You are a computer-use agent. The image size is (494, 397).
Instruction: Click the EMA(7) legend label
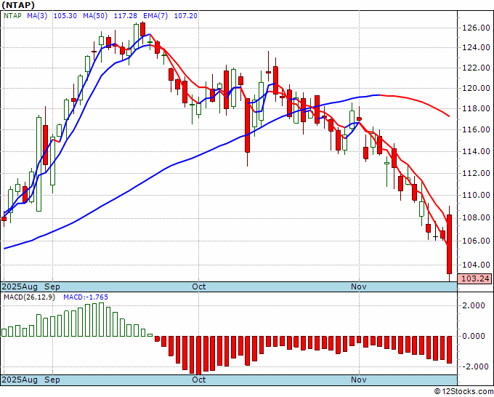point(155,15)
